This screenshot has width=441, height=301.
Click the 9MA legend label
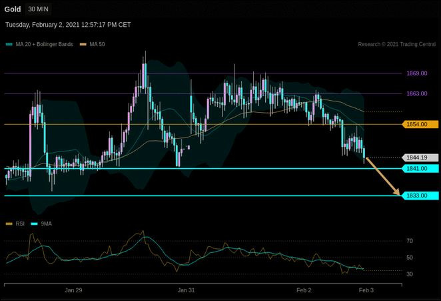coord(47,224)
